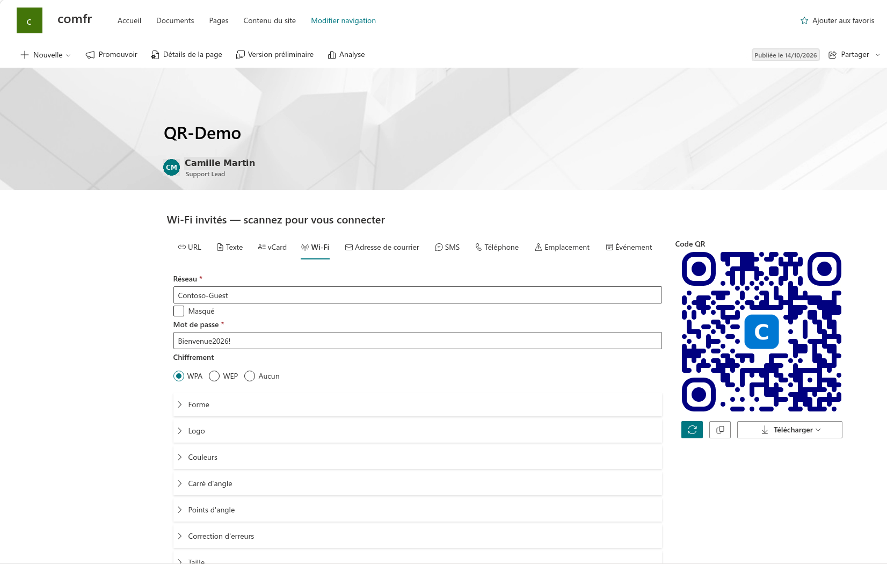Switch to Adresse de courrier tab
Screen dimensions: 887x564
coord(382,247)
